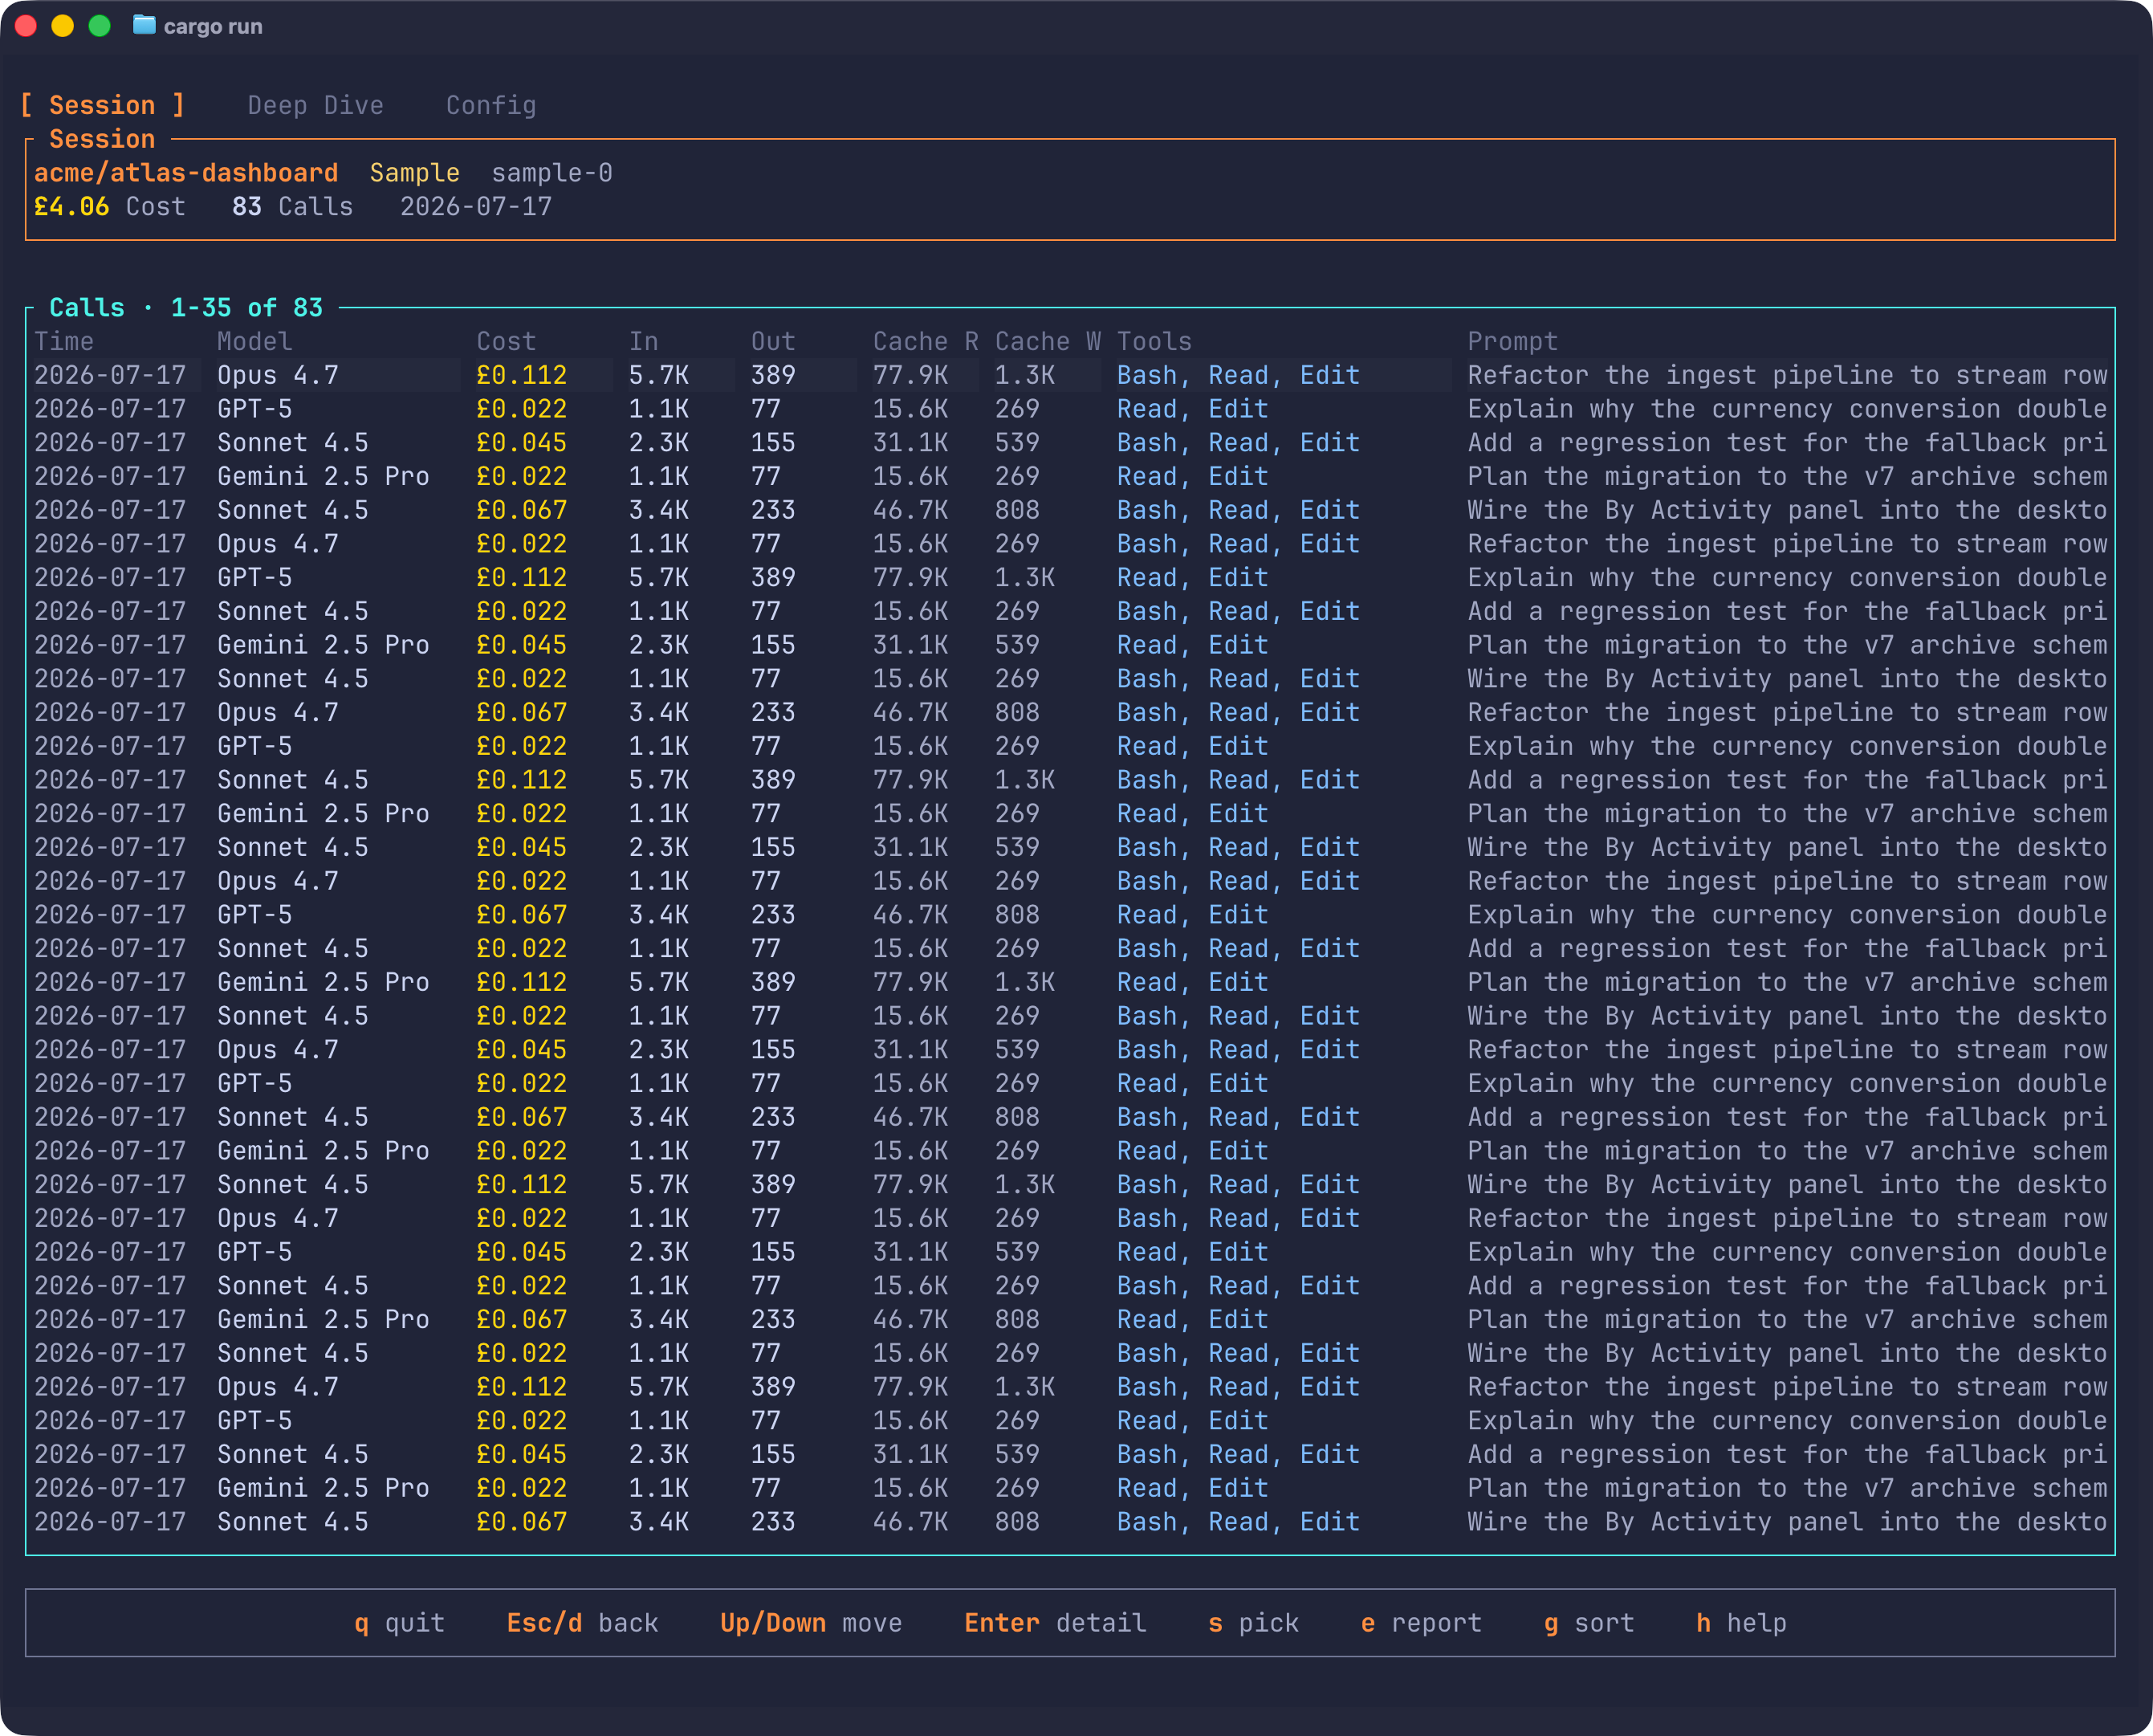
Task: Open h help from the footer
Action: coord(1741,1622)
